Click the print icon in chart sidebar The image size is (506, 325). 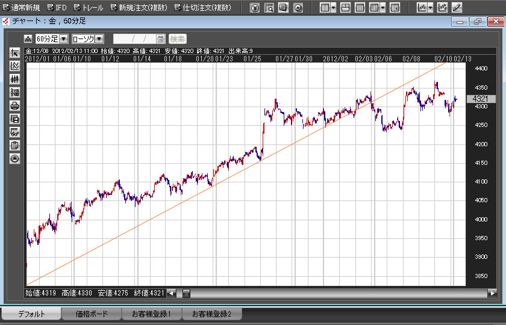[x=15, y=106]
